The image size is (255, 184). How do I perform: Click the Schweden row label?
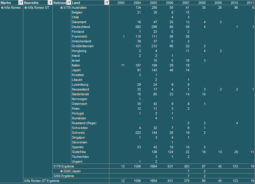(x=80, y=128)
